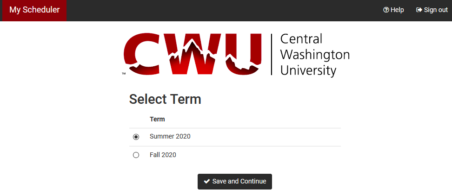Image resolution: width=452 pixels, height=196 pixels.
Task: Click the Term column header
Action: (x=157, y=119)
